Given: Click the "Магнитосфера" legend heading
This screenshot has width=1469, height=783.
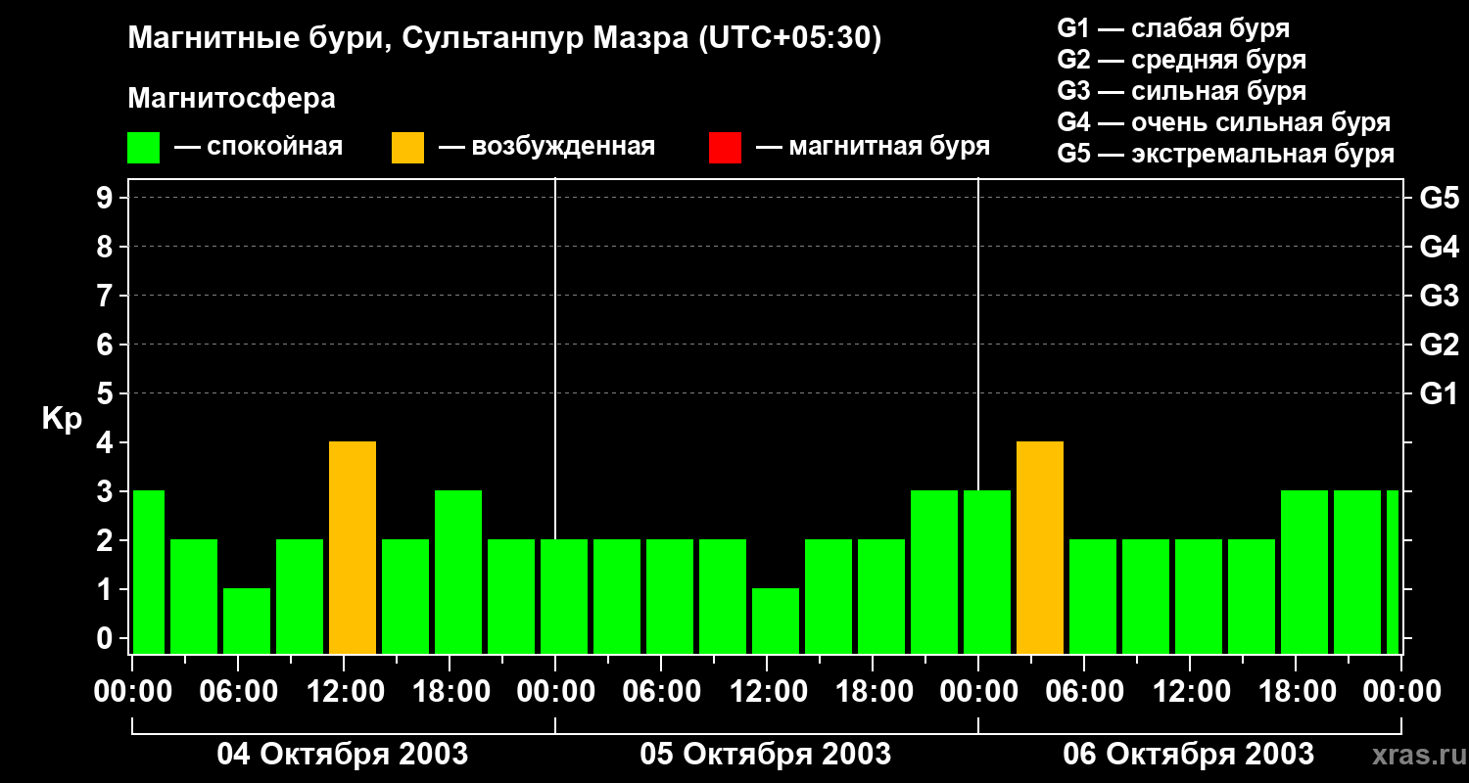Looking at the screenshot, I should pyautogui.click(x=231, y=99).
